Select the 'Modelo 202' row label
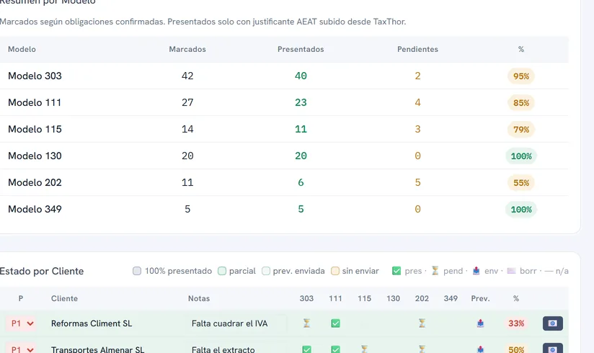 pyautogui.click(x=35, y=182)
